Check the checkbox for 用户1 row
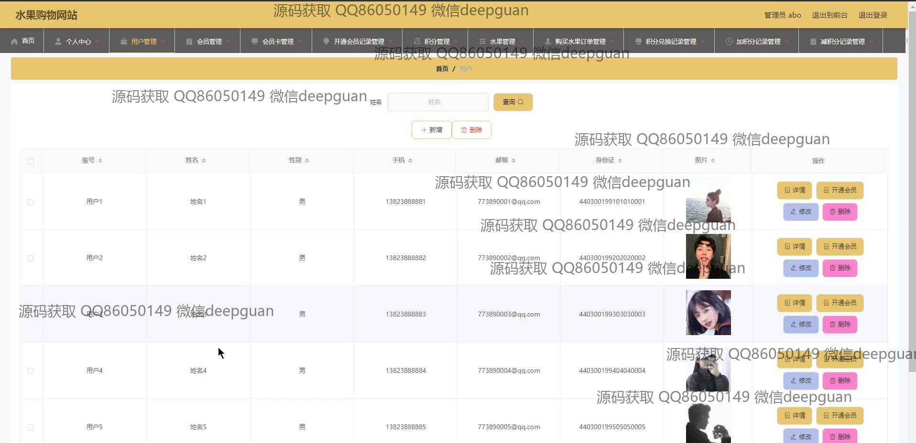Screen dimensions: 916x443 pyautogui.click(x=31, y=202)
